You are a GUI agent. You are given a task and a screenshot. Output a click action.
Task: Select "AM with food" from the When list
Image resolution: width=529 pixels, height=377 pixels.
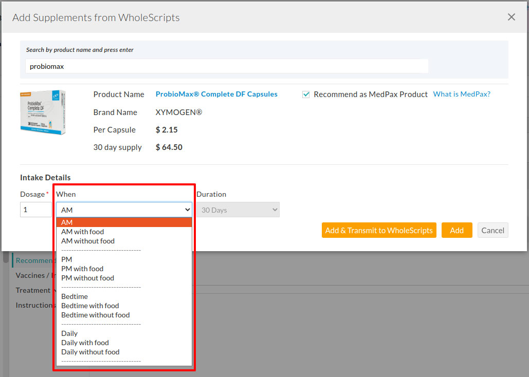pyautogui.click(x=82, y=231)
